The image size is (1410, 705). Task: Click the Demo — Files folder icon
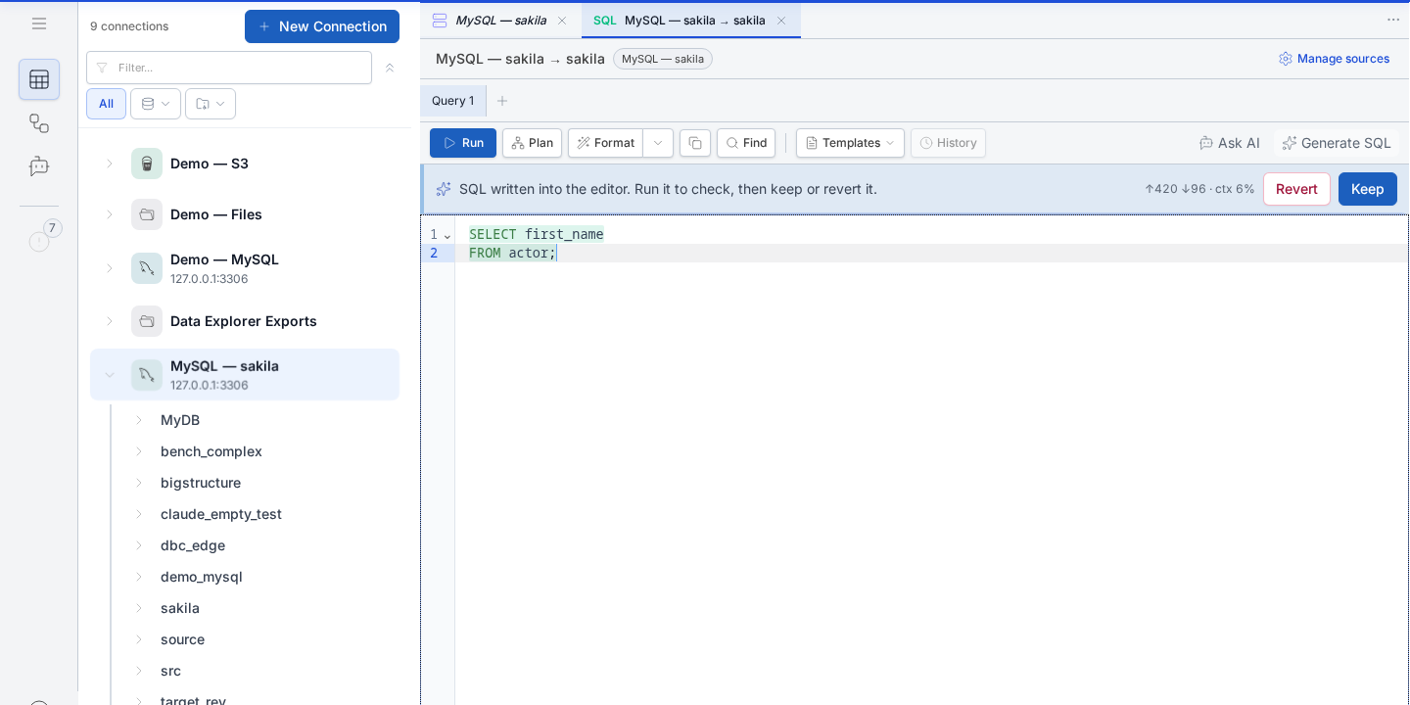click(x=147, y=214)
